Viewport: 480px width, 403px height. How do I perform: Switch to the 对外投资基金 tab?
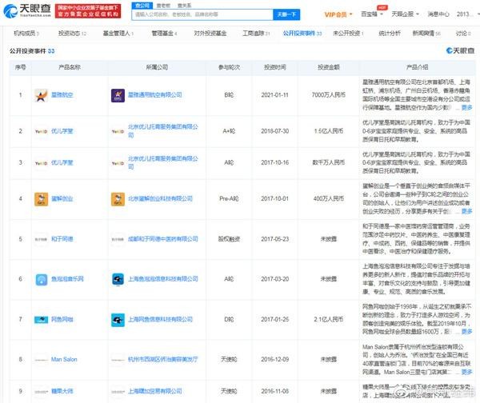(210, 34)
